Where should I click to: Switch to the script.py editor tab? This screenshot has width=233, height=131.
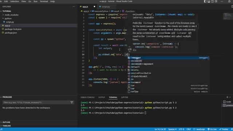[x=106, y=7]
